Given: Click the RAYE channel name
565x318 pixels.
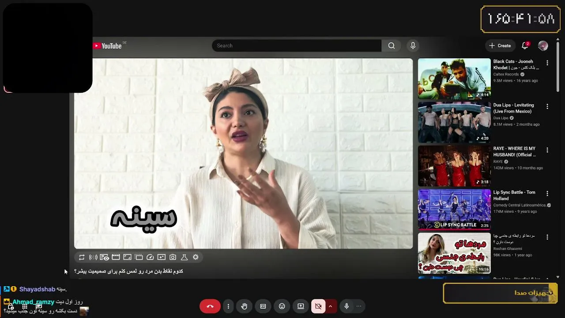Looking at the screenshot, I should pyautogui.click(x=498, y=162).
